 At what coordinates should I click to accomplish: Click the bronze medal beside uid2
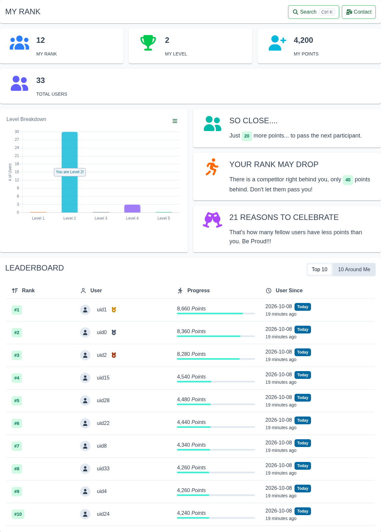pyautogui.click(x=114, y=355)
